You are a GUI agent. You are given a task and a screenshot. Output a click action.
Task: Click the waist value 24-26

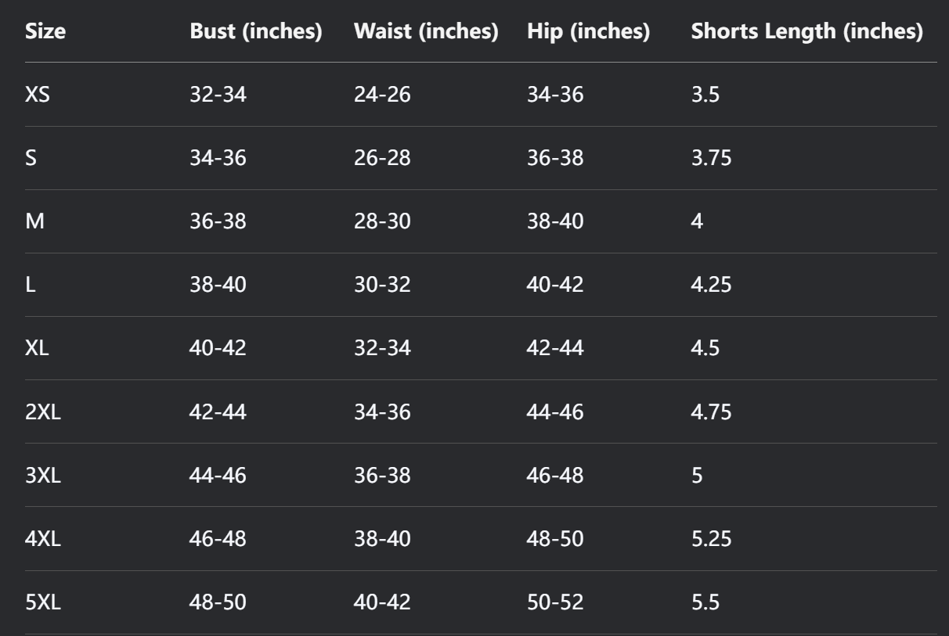[x=382, y=95]
